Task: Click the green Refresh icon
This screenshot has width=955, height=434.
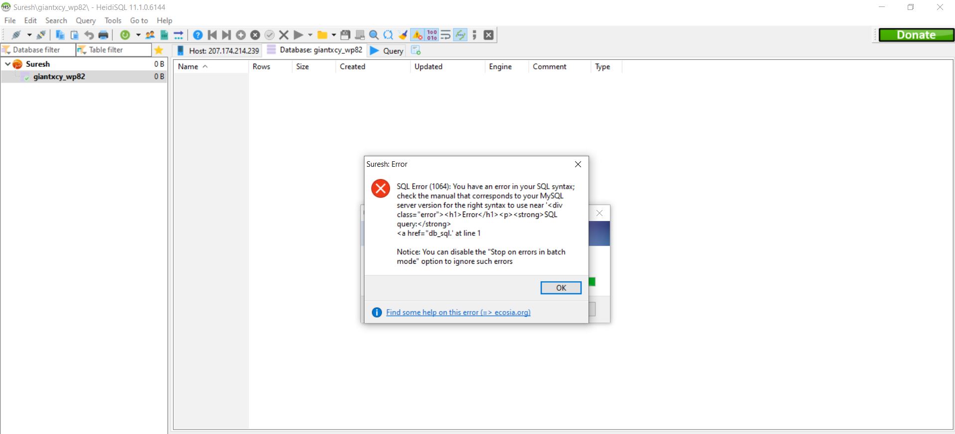Action: [125, 35]
